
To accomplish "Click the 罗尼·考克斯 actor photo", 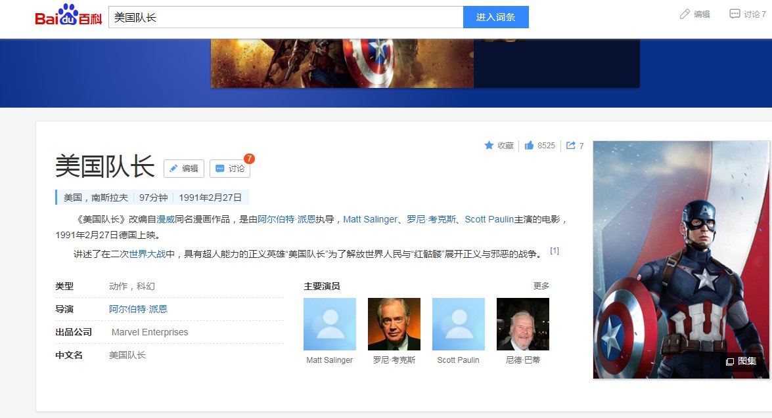I will pos(394,324).
